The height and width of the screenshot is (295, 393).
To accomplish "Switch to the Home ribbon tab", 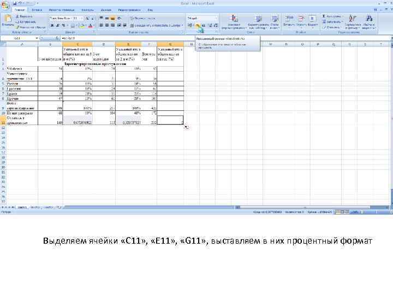I will [20, 10].
